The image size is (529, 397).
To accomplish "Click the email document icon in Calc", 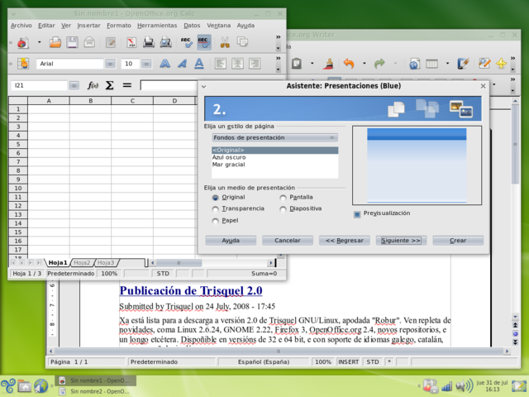I will (x=89, y=42).
